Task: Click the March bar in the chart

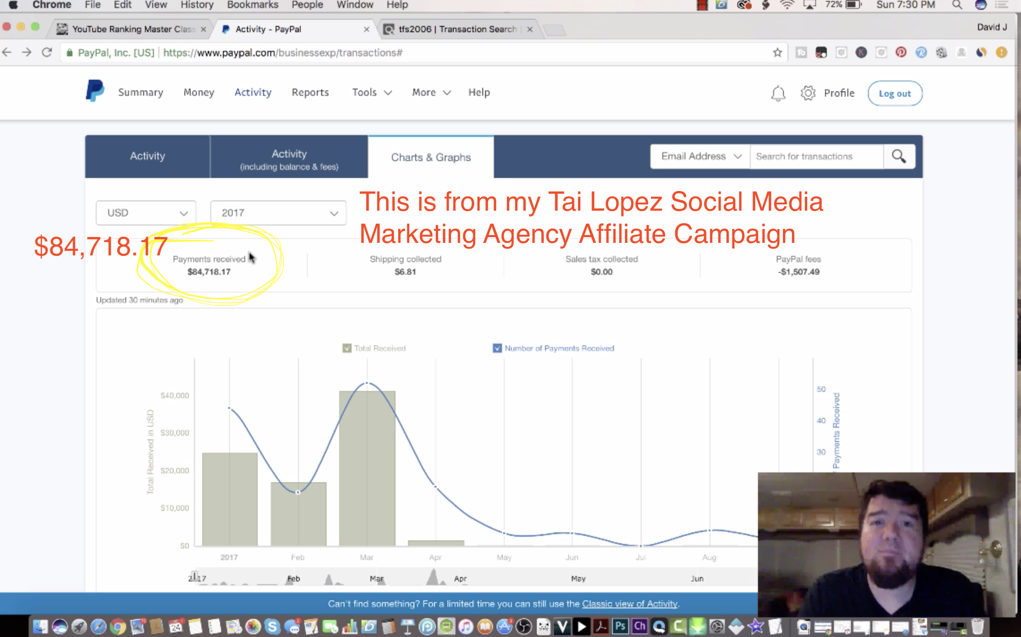Action: [367, 468]
